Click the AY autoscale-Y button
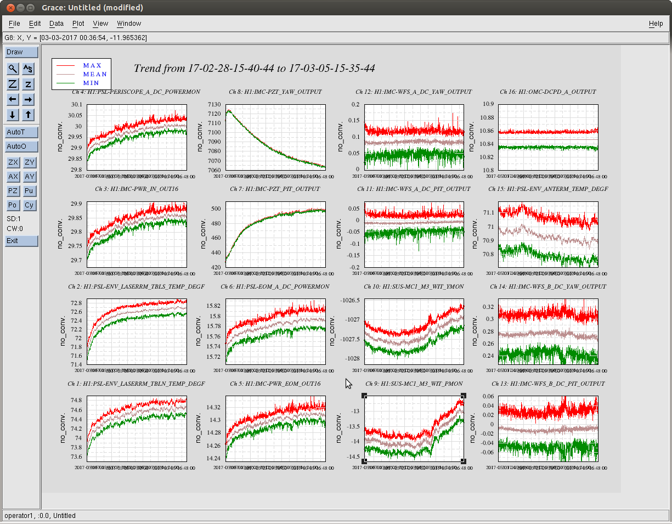The height and width of the screenshot is (524, 672). [30, 176]
